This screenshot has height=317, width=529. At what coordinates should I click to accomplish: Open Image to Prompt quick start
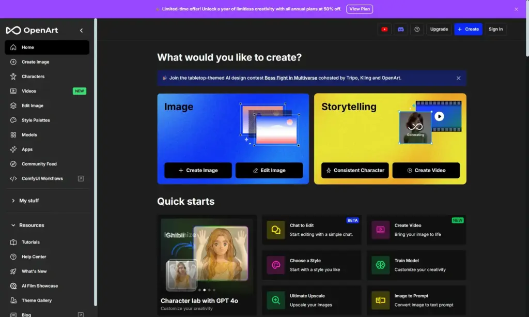point(416,300)
